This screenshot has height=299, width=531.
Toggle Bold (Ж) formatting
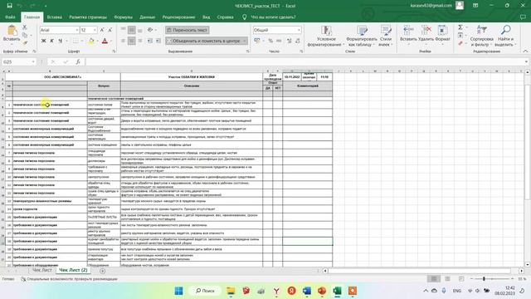44,41
